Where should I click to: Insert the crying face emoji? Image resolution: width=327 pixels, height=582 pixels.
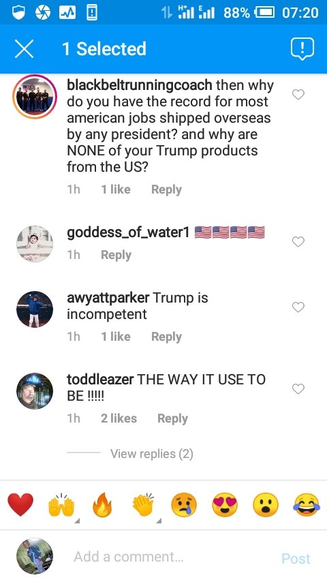[x=184, y=505]
